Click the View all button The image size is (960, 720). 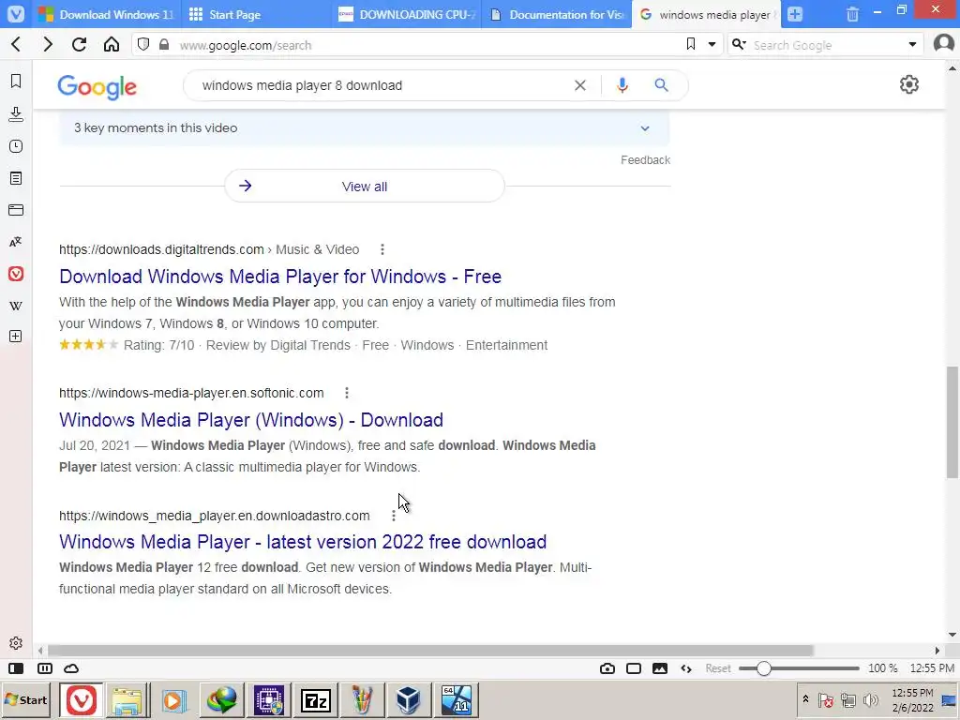365,187
